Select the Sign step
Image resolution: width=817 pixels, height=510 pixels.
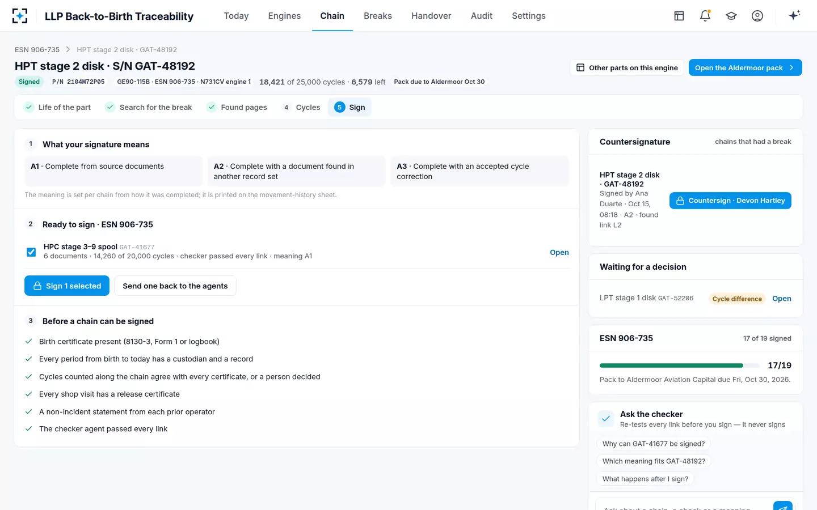click(349, 107)
